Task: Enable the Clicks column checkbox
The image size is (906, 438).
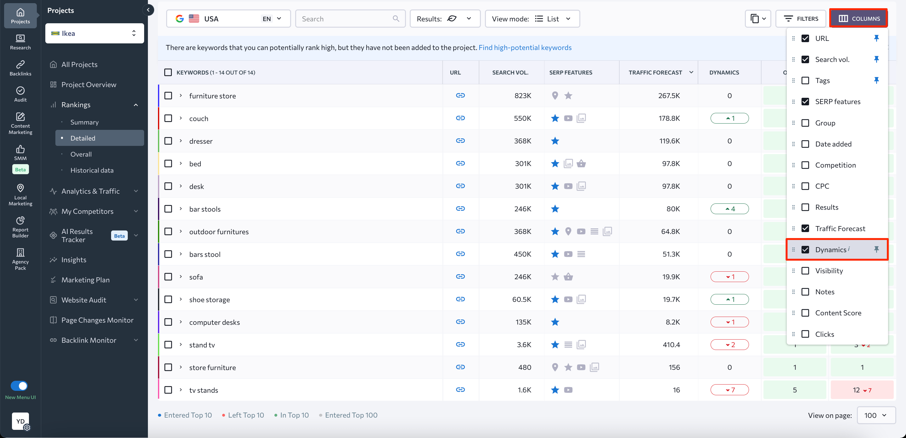Action: (x=805, y=334)
